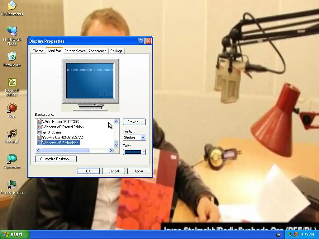Screen dimensions: 319x239
Task: Select Windows XP Pirated Edition background
Action: tap(63, 127)
